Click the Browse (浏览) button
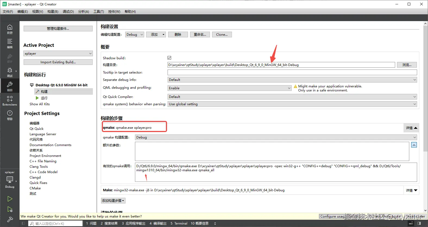Viewport: 428px width, 227px height. coord(407,65)
